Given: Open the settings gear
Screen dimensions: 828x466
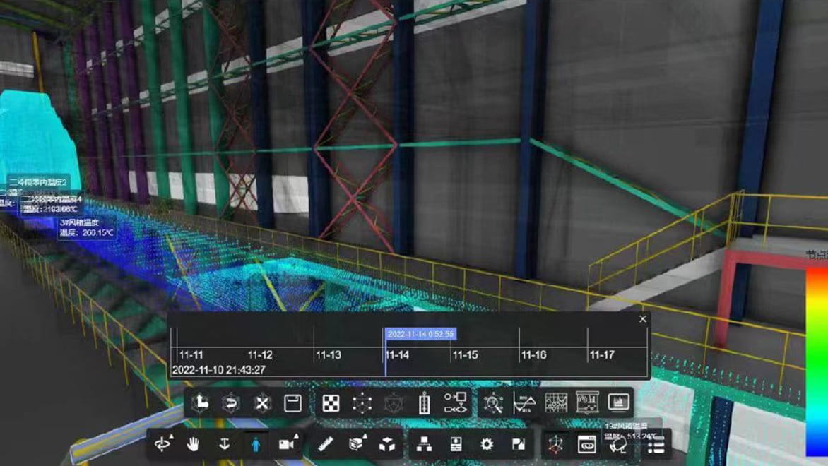Looking at the screenshot, I should tap(487, 444).
